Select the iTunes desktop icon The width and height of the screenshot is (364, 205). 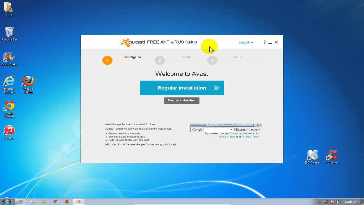pos(9,133)
